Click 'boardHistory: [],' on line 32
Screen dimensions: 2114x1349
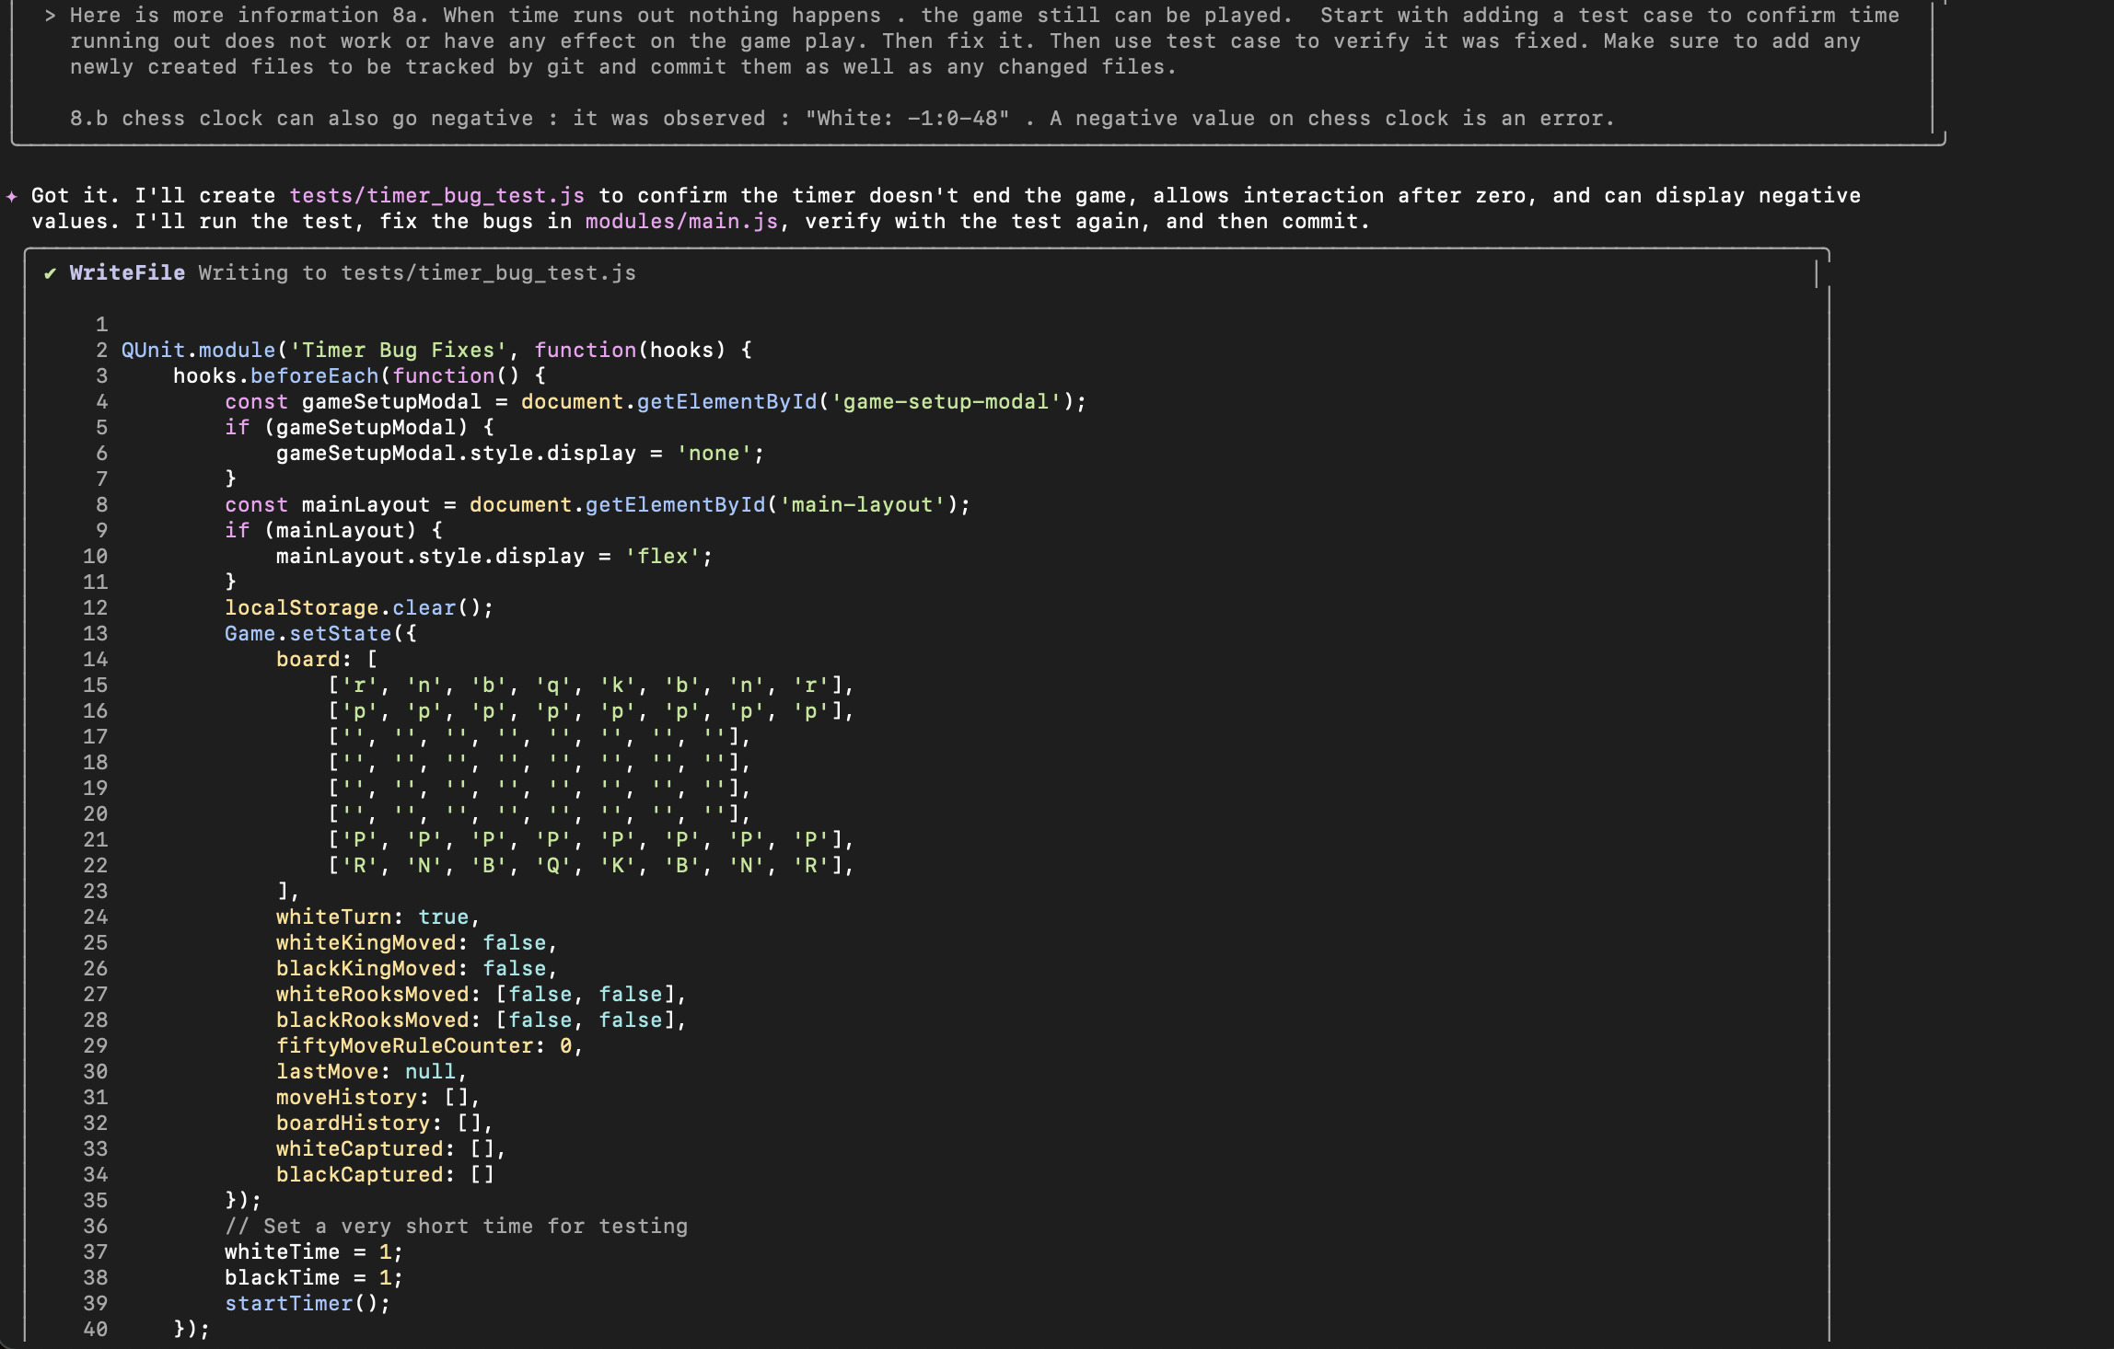point(385,1124)
